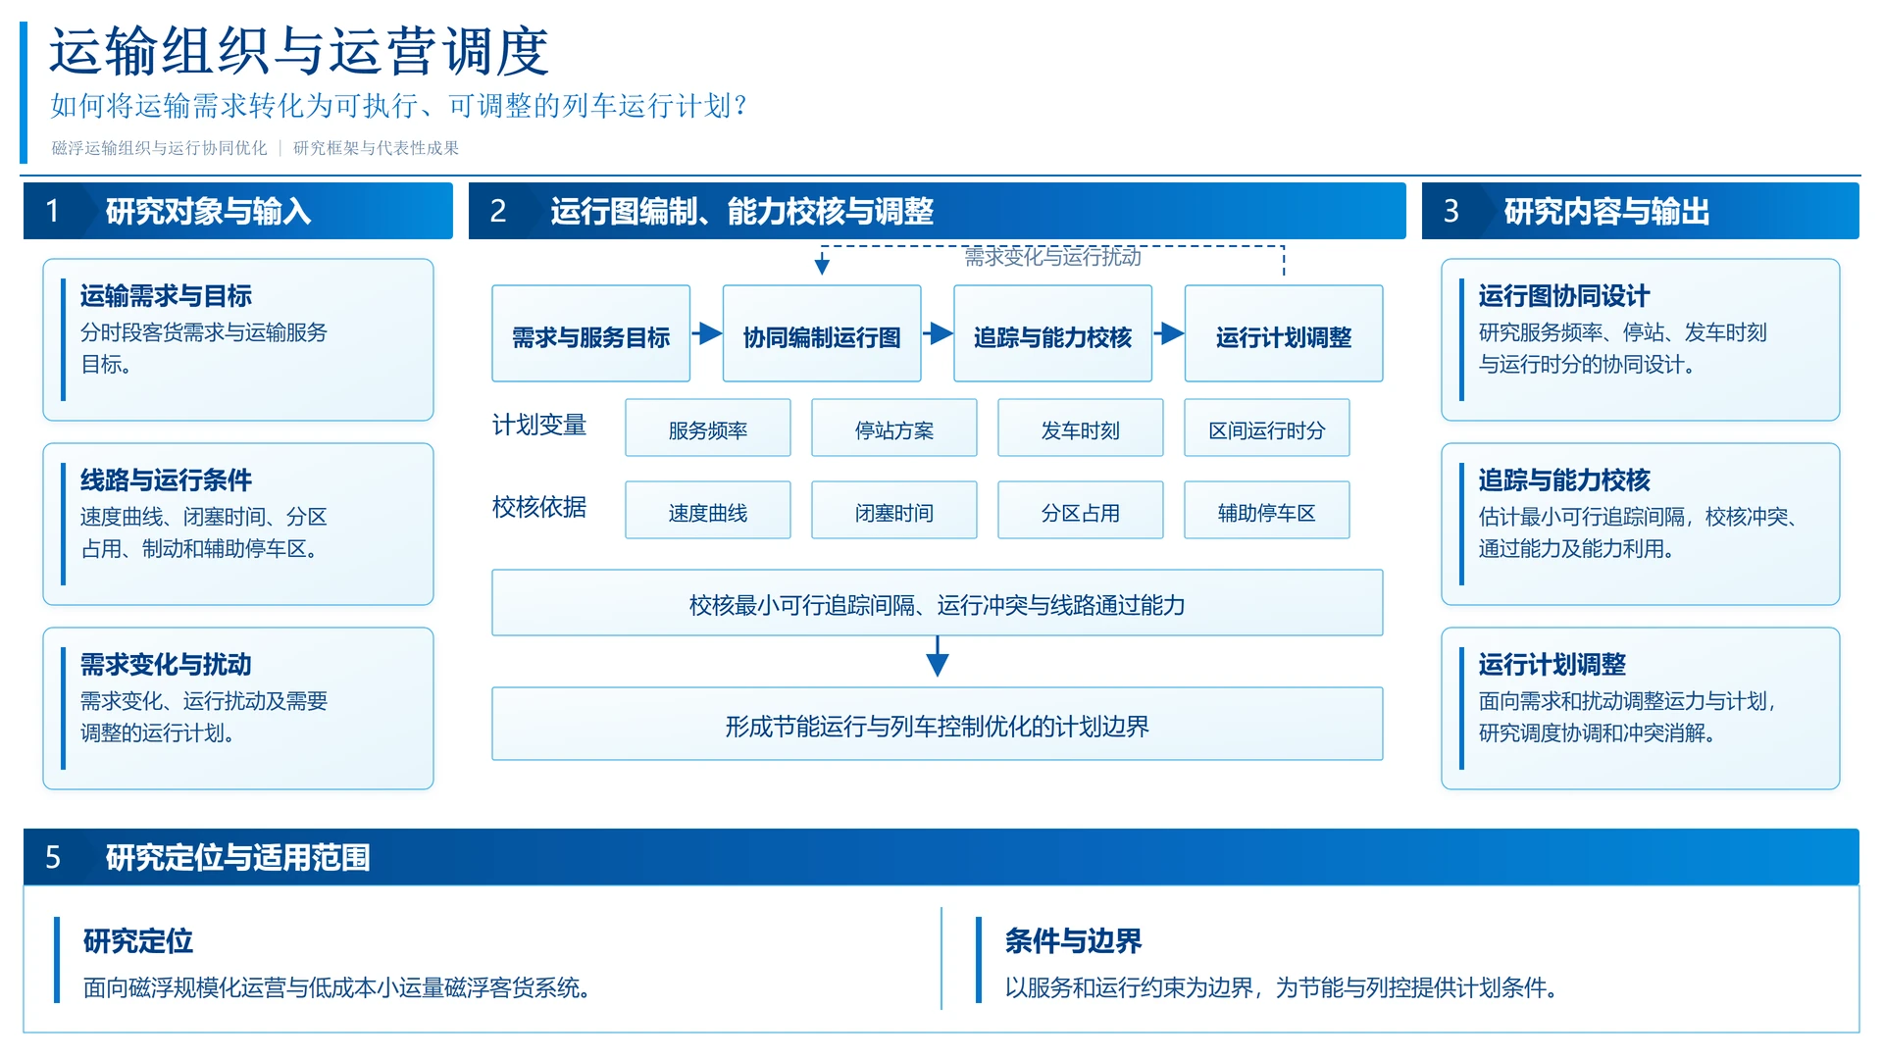This screenshot has height=1059, width=1883.
Task: Click the 校核最小可行追踪间隔 wide bar
Action: point(938,603)
